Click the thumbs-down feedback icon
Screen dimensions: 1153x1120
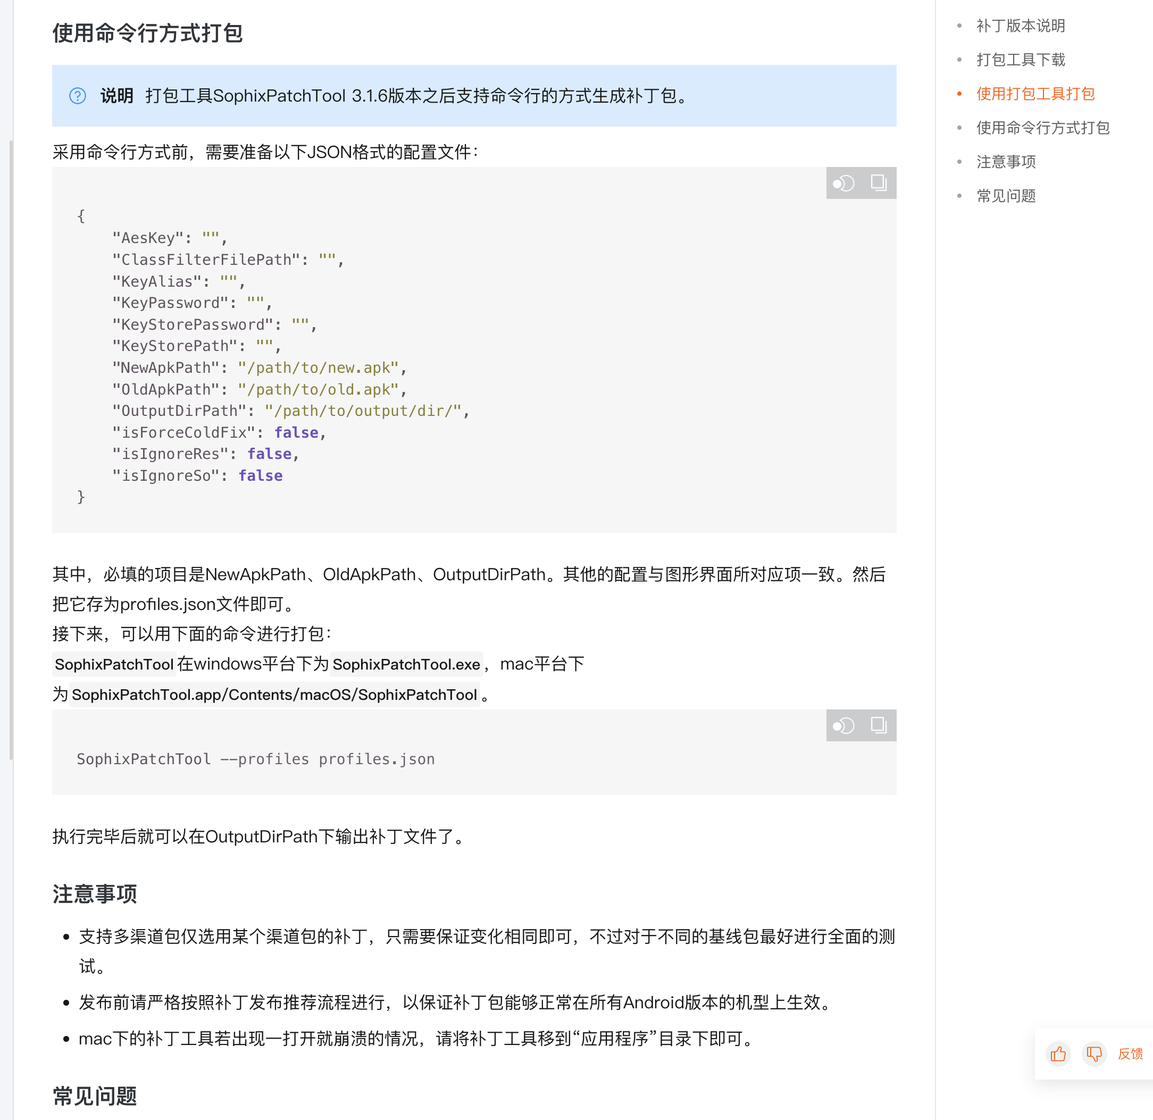tap(1094, 1054)
